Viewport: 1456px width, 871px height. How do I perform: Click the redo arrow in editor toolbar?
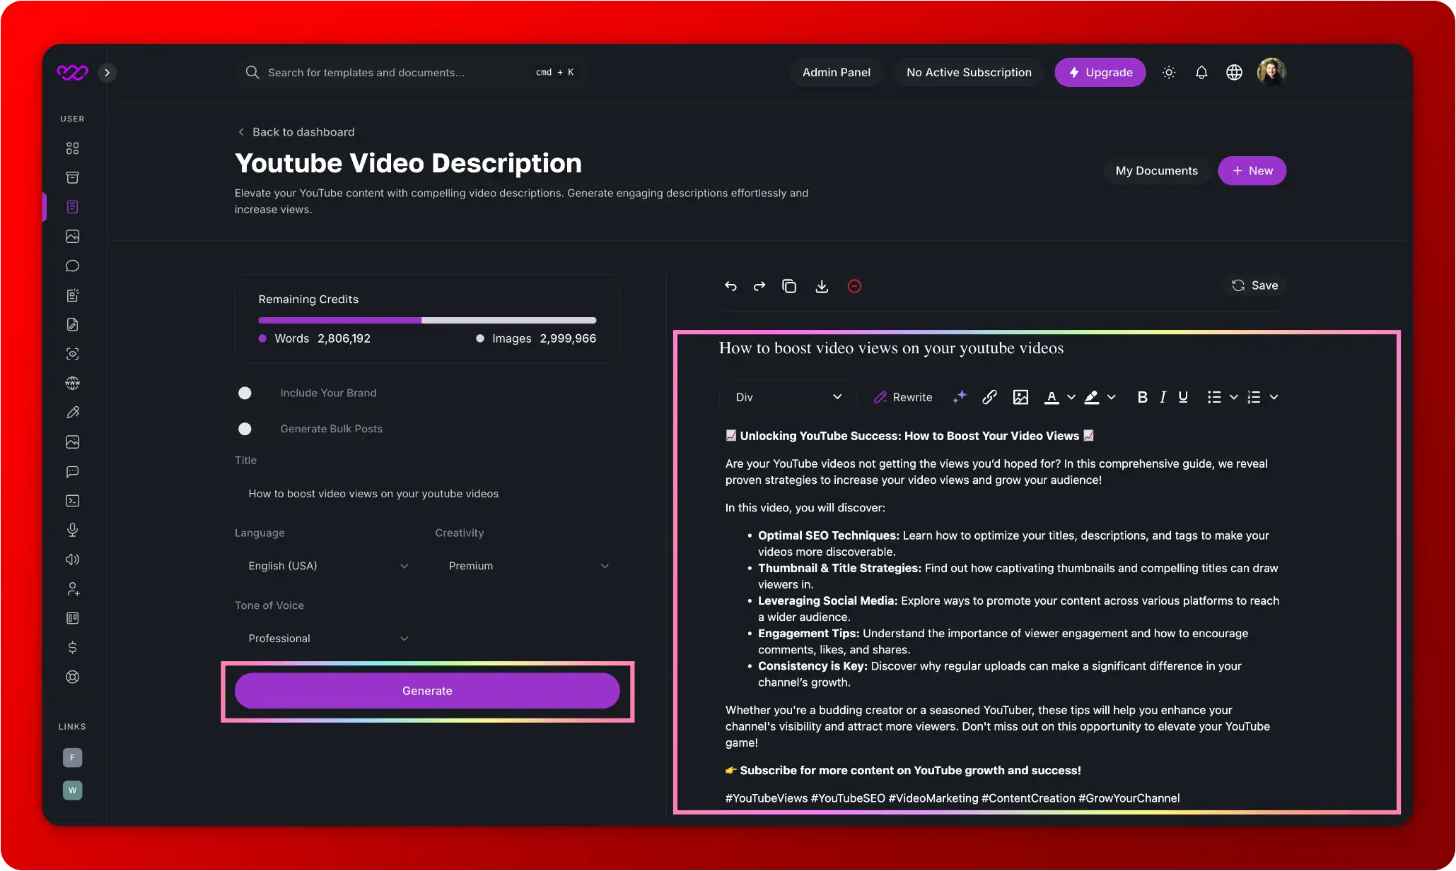[759, 286]
